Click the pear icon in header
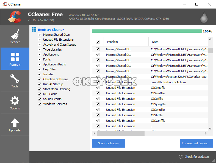This screenshot has height=163, width=216. (204, 17)
